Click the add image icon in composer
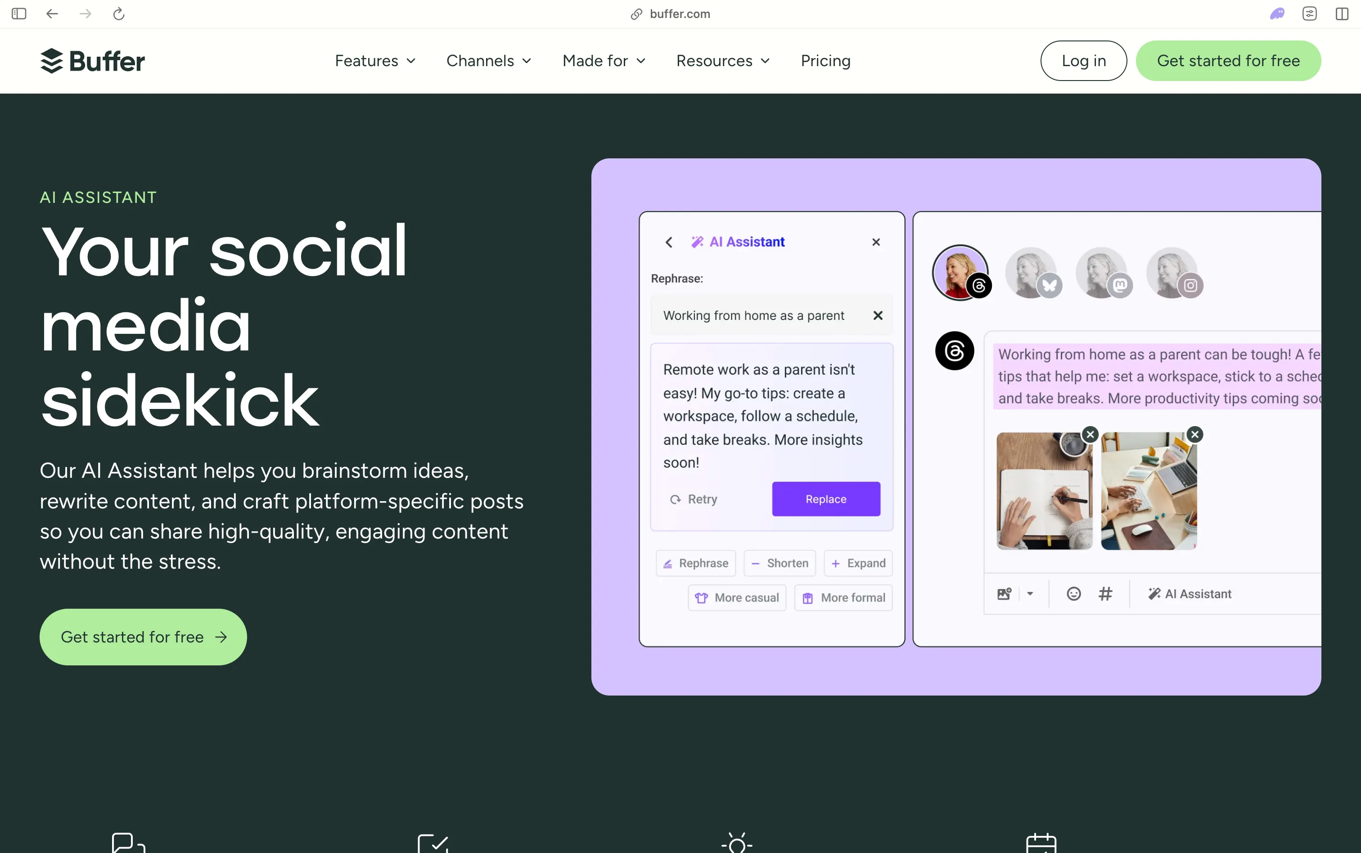This screenshot has width=1361, height=853. [1005, 594]
